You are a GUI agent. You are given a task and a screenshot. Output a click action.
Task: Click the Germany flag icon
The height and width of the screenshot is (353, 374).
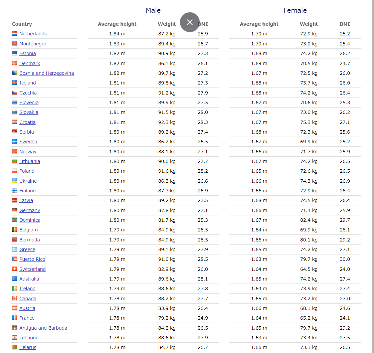point(15,210)
